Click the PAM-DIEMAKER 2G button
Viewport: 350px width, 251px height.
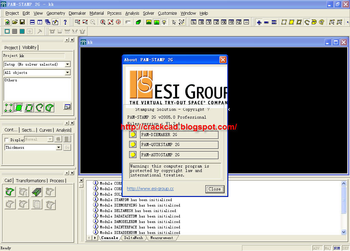pos(179,135)
